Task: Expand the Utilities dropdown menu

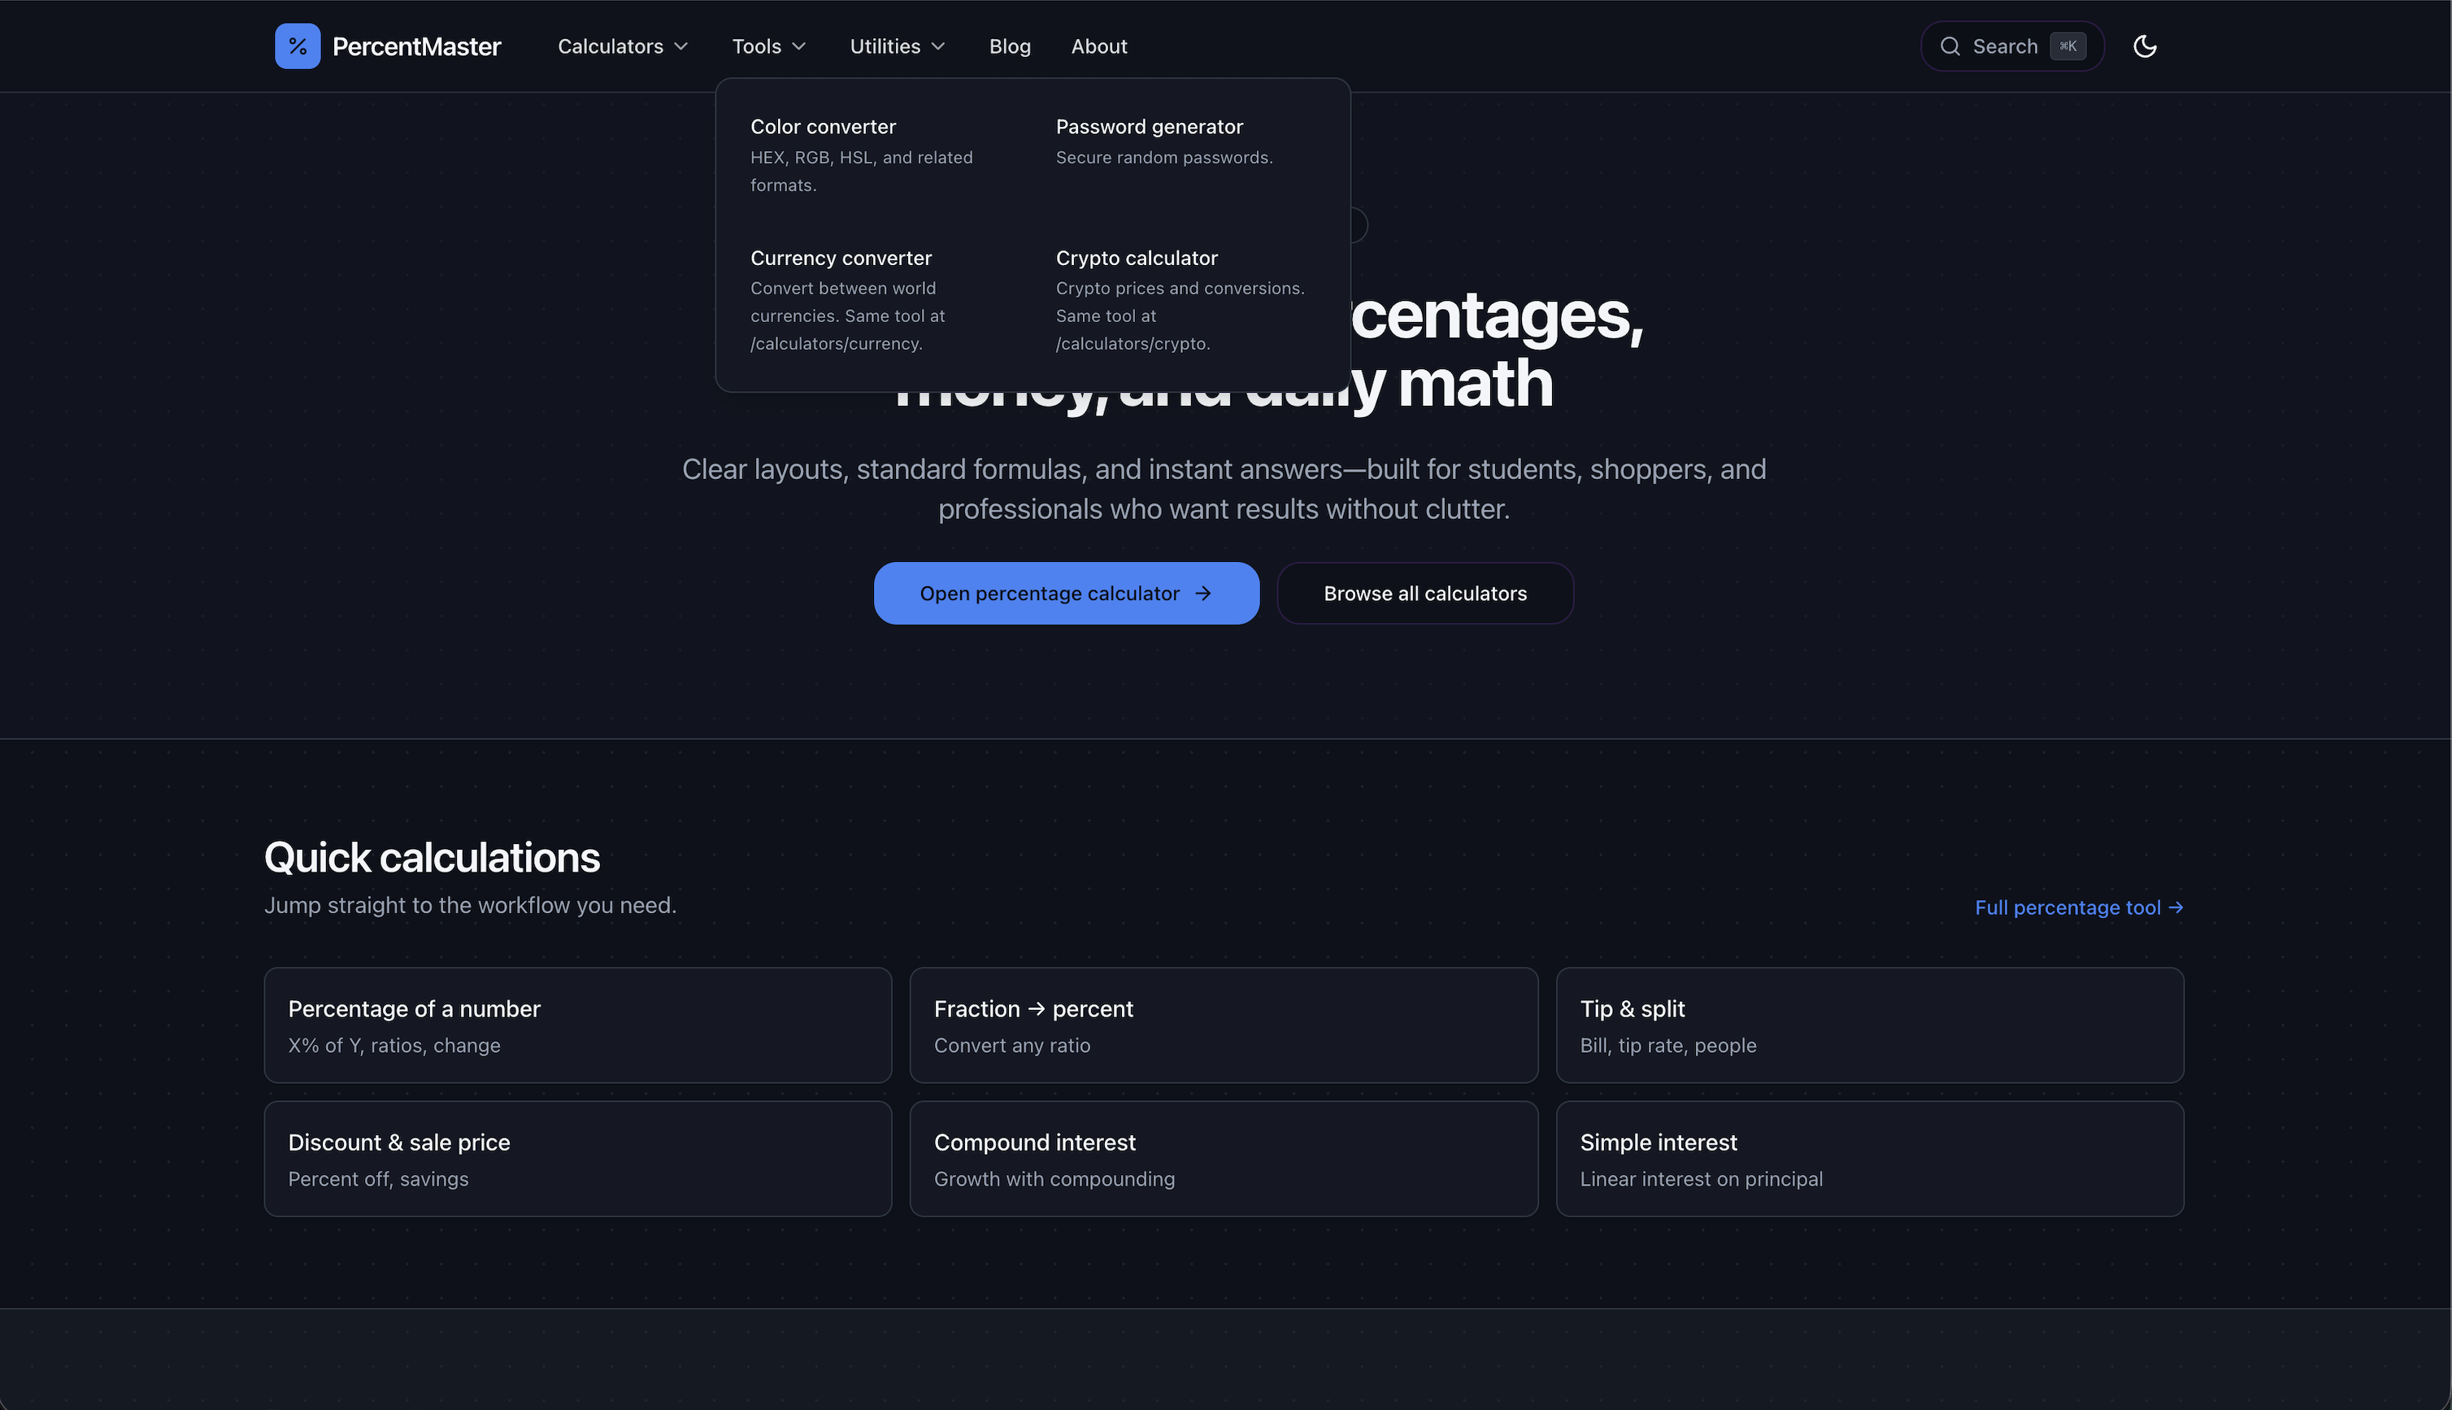Action: 897,46
